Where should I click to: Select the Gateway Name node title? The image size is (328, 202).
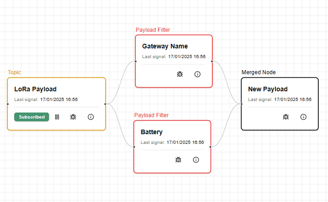[165, 46]
